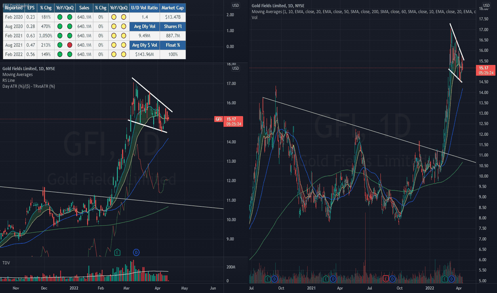497x293 pixels.
Task: Click the Nov label on left time axis
Action: [16, 288]
